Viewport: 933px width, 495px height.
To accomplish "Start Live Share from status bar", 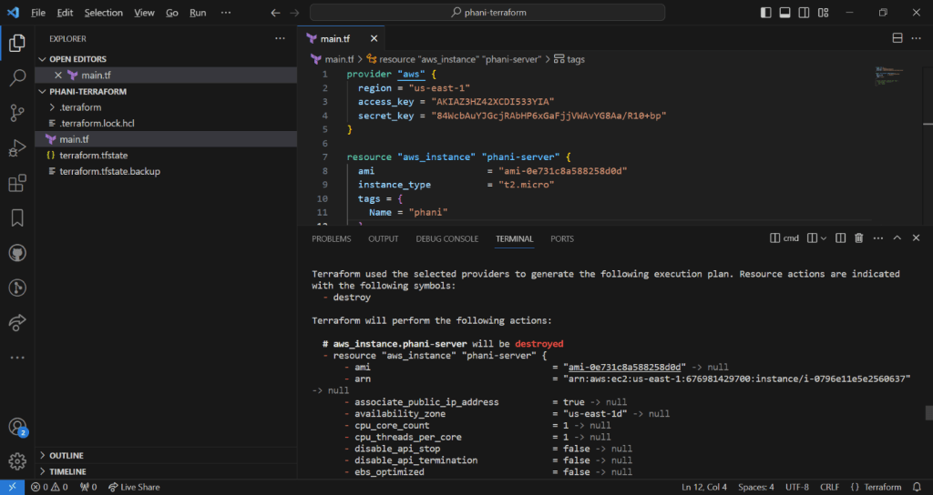I will click(x=133, y=487).
